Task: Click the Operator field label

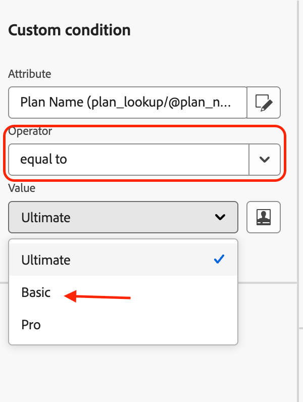Action: tap(30, 131)
